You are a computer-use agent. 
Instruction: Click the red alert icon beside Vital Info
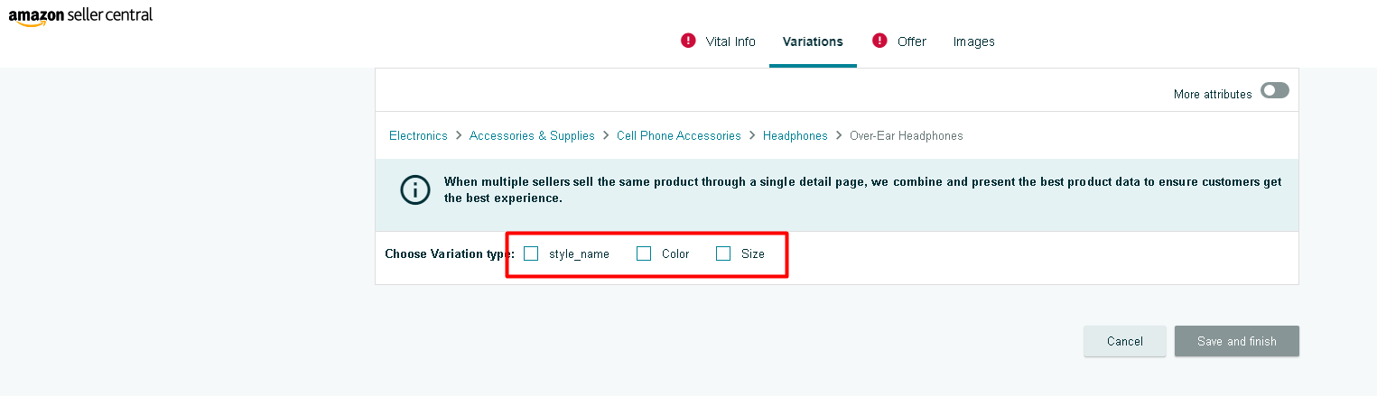pos(688,41)
